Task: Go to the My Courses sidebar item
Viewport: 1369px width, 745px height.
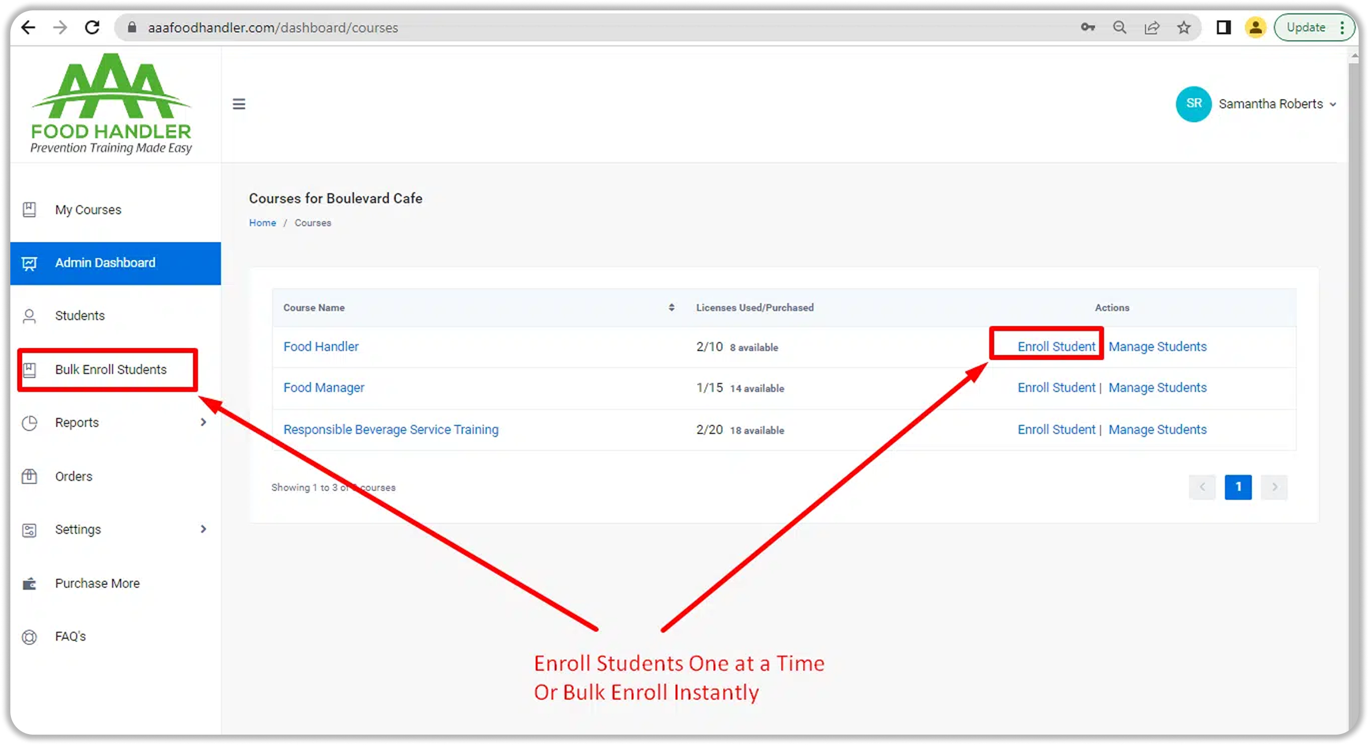Action: [88, 210]
